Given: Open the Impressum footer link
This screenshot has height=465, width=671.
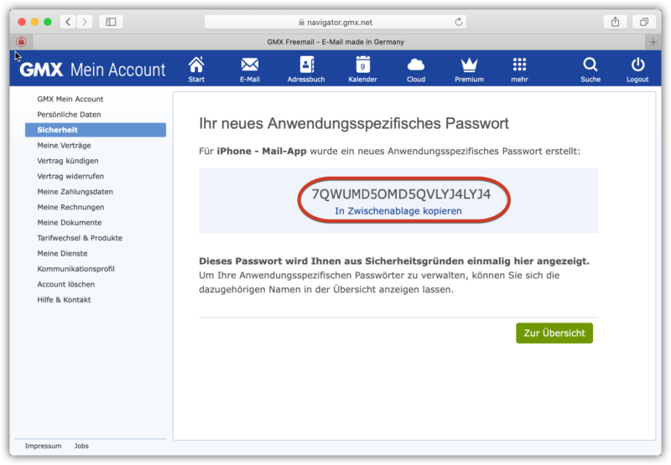Looking at the screenshot, I should [44, 446].
